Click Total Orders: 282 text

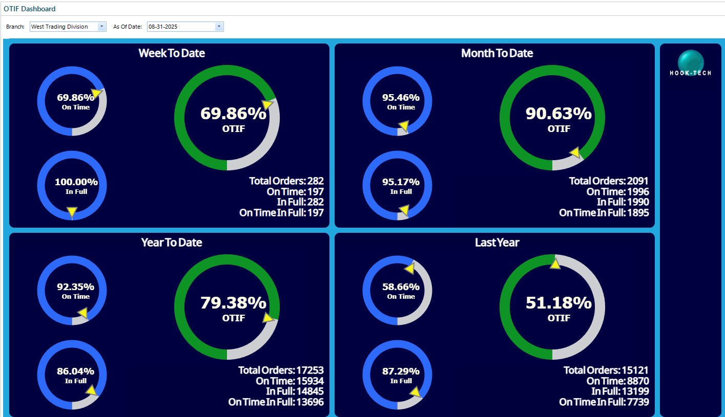tap(286, 181)
